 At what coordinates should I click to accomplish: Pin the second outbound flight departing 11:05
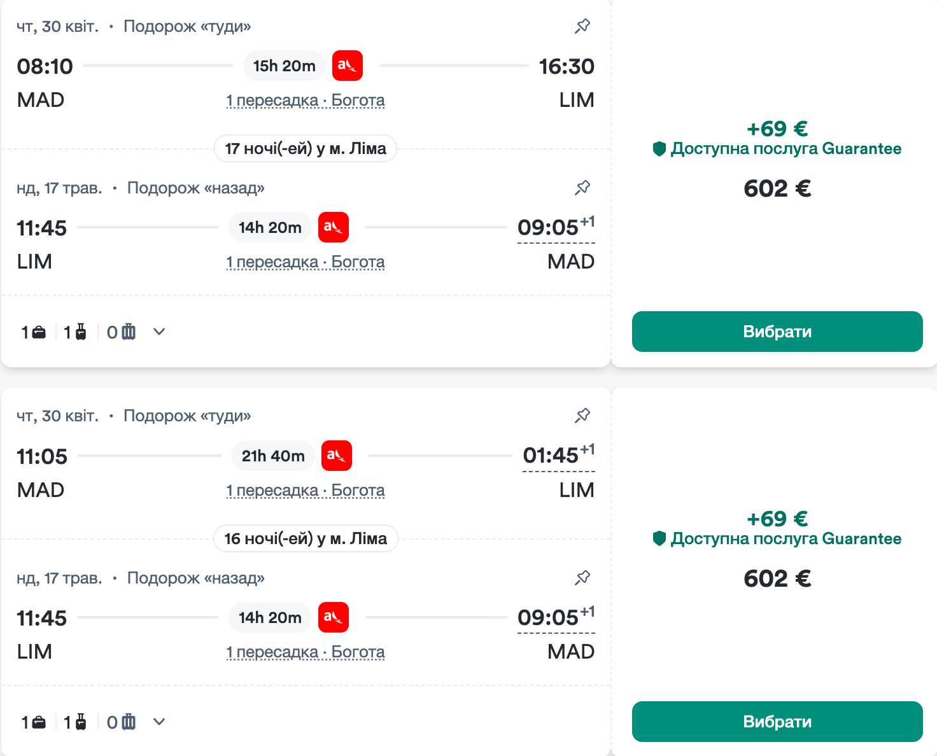click(582, 416)
